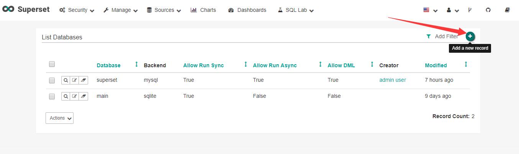The image size is (519, 154).
Task: Click the '9 days ago' modified cell
Action: point(438,96)
